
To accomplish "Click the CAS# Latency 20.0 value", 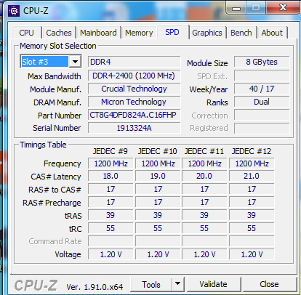I will pos(204,176).
